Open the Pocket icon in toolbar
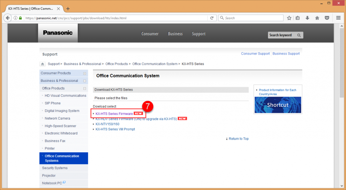This screenshot has height=190, width=346. tap(327, 18)
